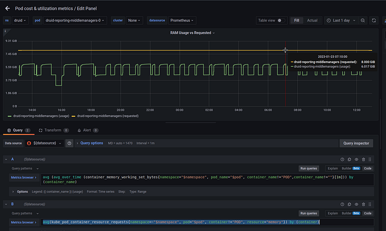Switch query A to Code mode
Viewport: 386px width, 231px height.
tap(368, 169)
